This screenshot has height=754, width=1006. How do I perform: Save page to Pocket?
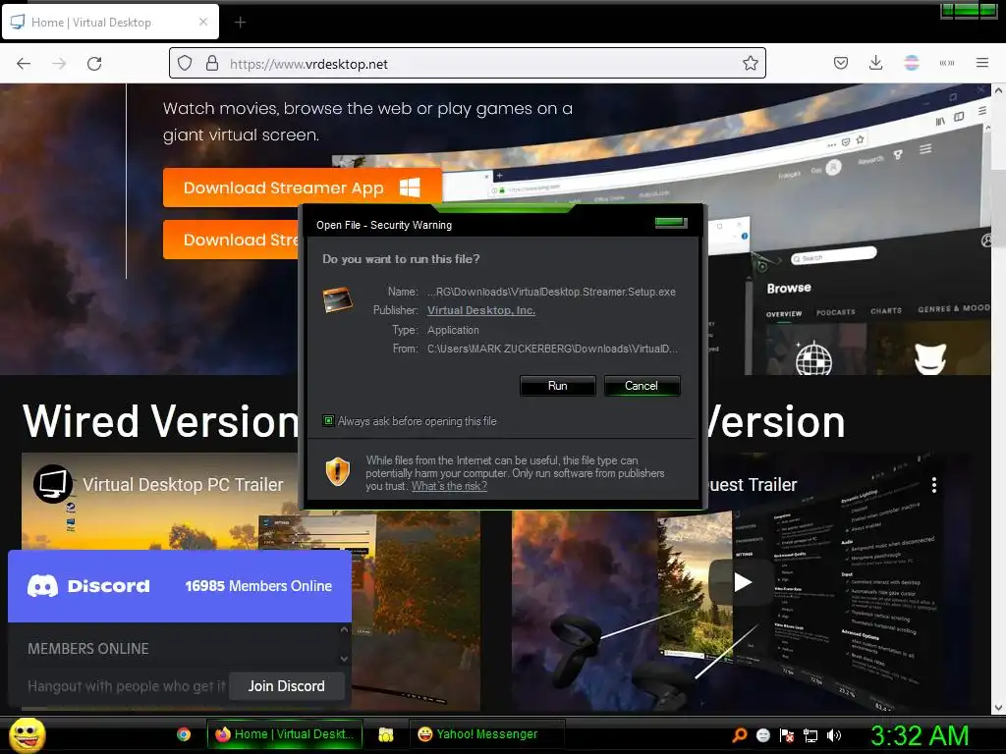point(841,63)
